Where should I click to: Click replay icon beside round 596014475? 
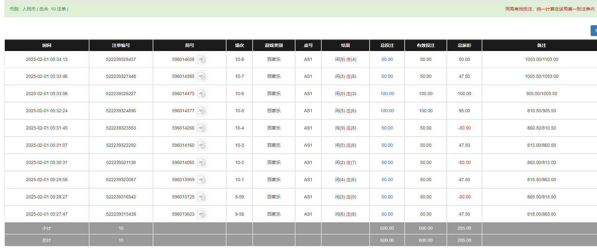[x=202, y=94]
